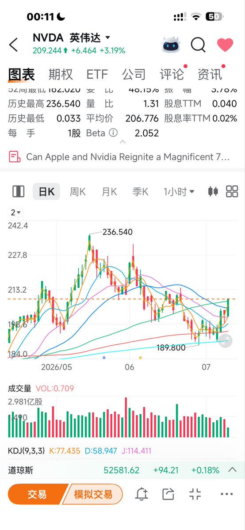Expand the NVDA stock name dropdown
The width and height of the screenshot is (245, 530).
[108, 38]
